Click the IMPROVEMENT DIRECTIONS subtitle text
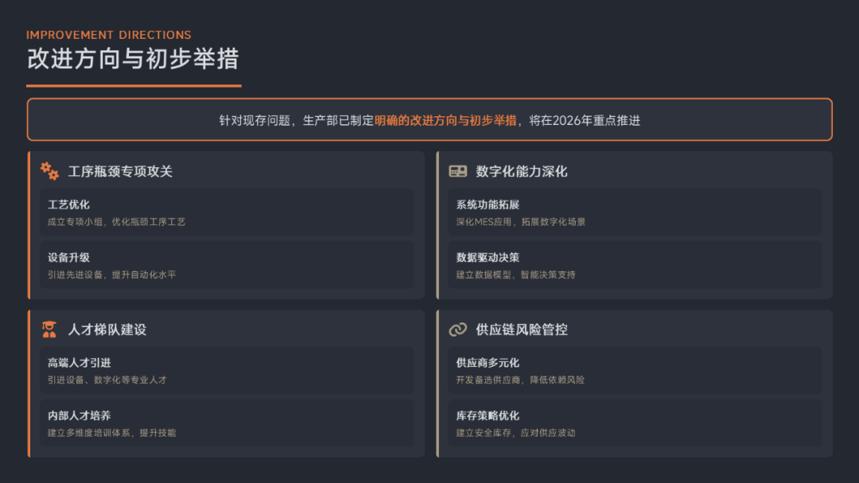Image resolution: width=859 pixels, height=483 pixels. pyautogui.click(x=108, y=35)
